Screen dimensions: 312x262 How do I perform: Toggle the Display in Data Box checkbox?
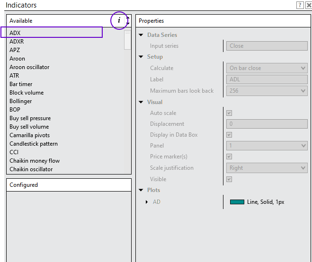229,135
